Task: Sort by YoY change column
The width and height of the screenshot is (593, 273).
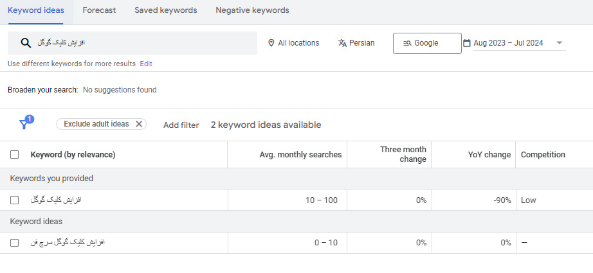Action: pos(489,154)
